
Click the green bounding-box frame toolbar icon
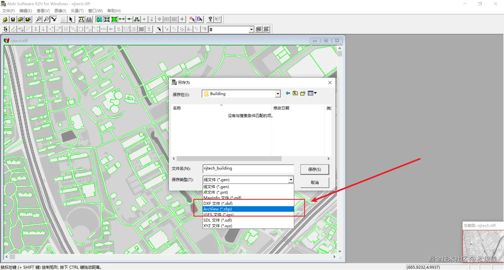[107, 19]
